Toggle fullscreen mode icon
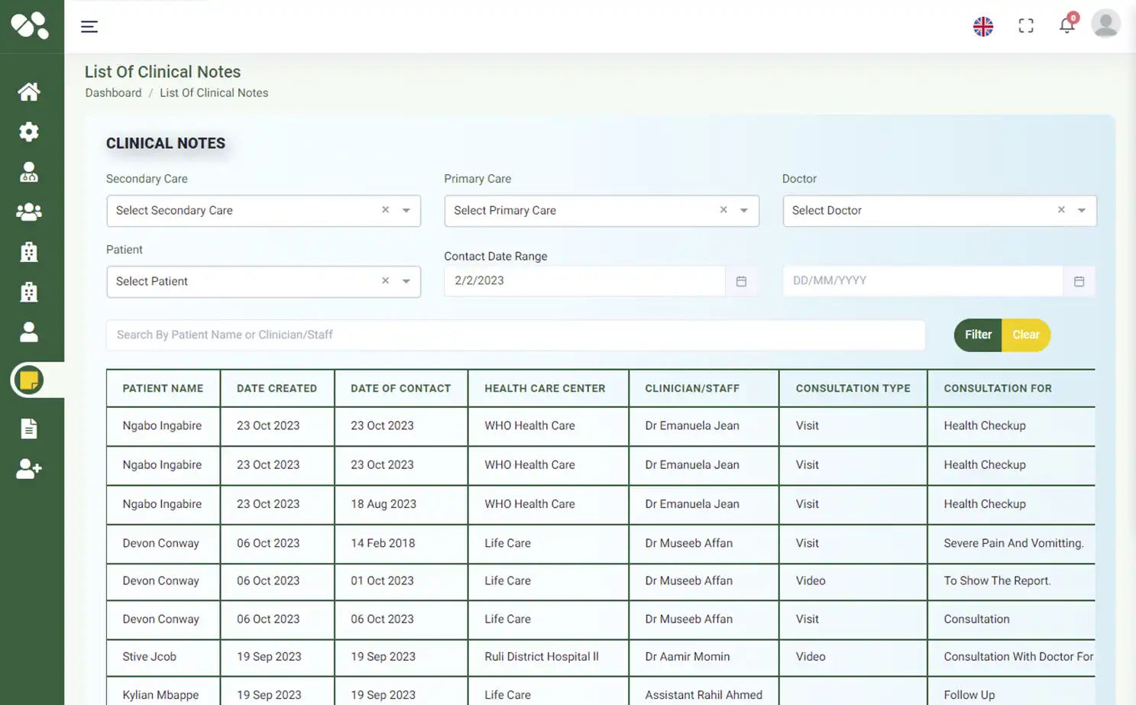Image resolution: width=1136 pixels, height=705 pixels. tap(1025, 24)
